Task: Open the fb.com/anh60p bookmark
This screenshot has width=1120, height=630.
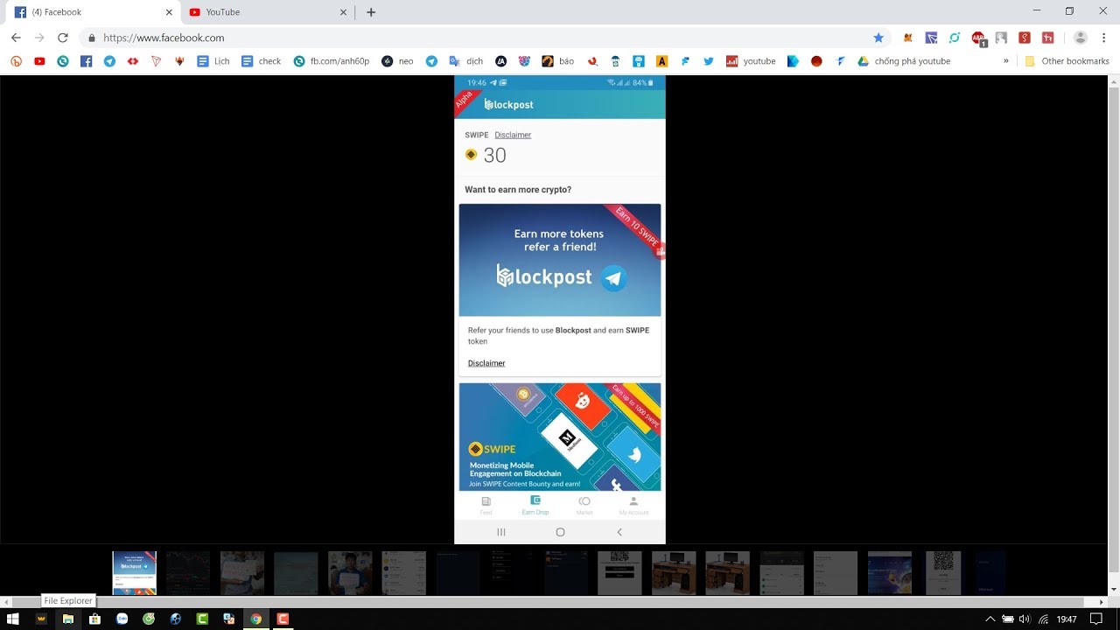Action: 332,61
